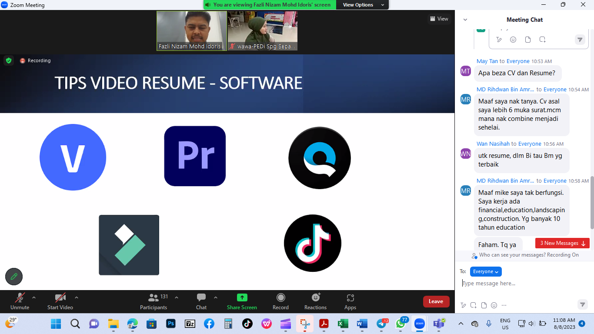
Task: Start Video camera toggle
Action: click(60, 298)
